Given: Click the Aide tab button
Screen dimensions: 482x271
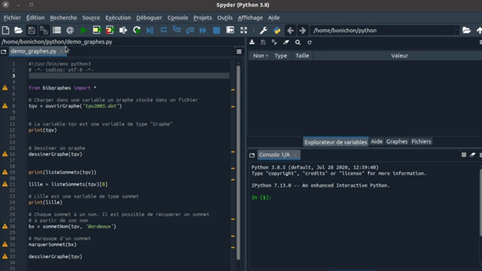Looking at the screenshot, I should pyautogui.click(x=376, y=142).
